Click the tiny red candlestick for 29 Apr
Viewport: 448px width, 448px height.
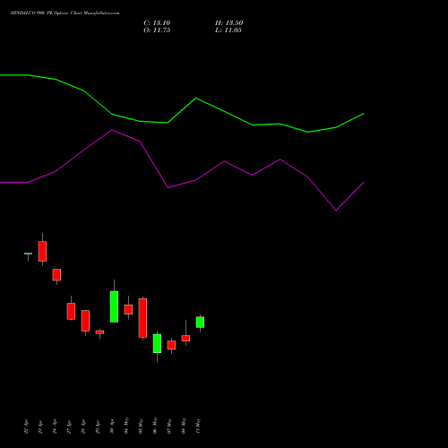tap(99, 332)
